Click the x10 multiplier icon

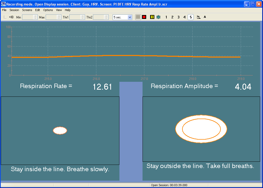[x=11, y=17]
